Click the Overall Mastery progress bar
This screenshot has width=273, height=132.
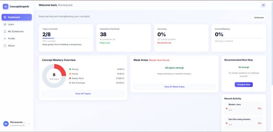[238, 38]
